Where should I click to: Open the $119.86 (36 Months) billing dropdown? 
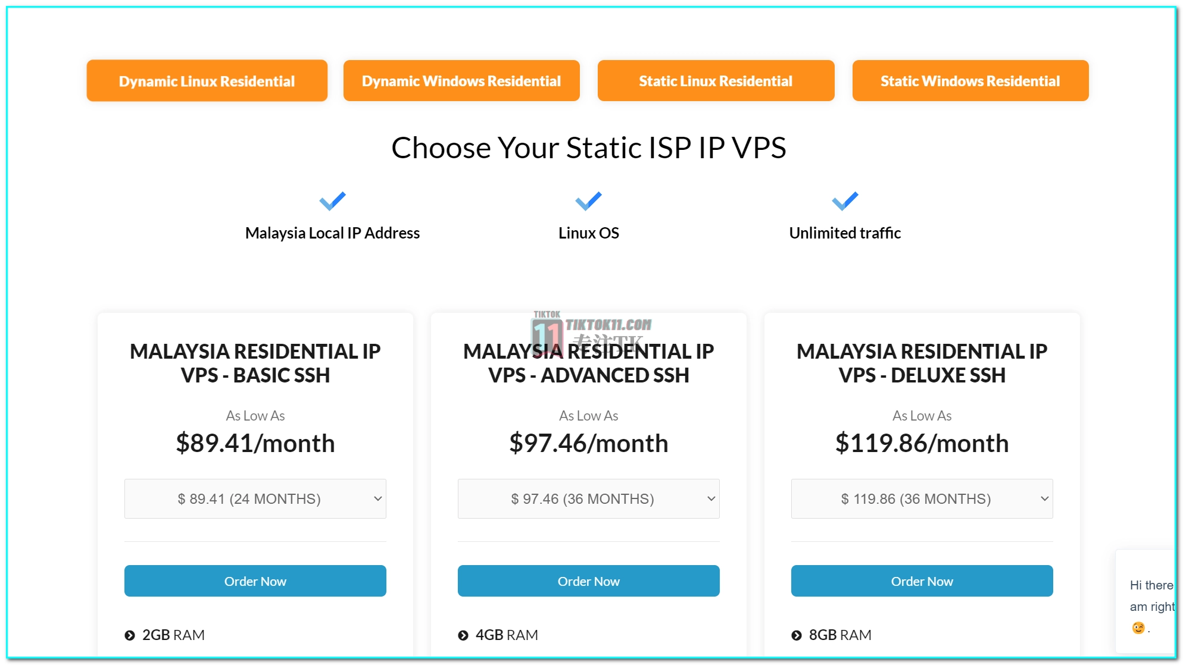[x=922, y=498]
